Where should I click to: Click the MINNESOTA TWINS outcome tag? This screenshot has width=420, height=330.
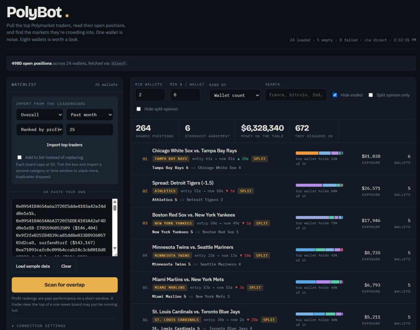point(172,256)
